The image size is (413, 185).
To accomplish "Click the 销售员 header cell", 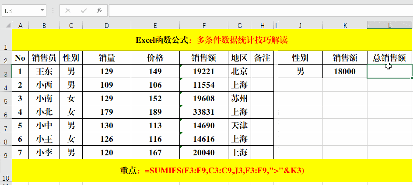I will (44, 58).
